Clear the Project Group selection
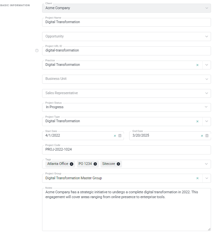This screenshot has height=234, width=212. point(197,178)
